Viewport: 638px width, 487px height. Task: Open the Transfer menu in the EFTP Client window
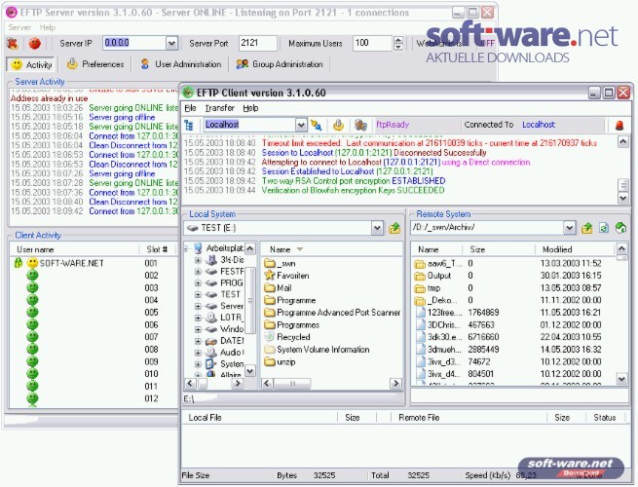point(220,108)
